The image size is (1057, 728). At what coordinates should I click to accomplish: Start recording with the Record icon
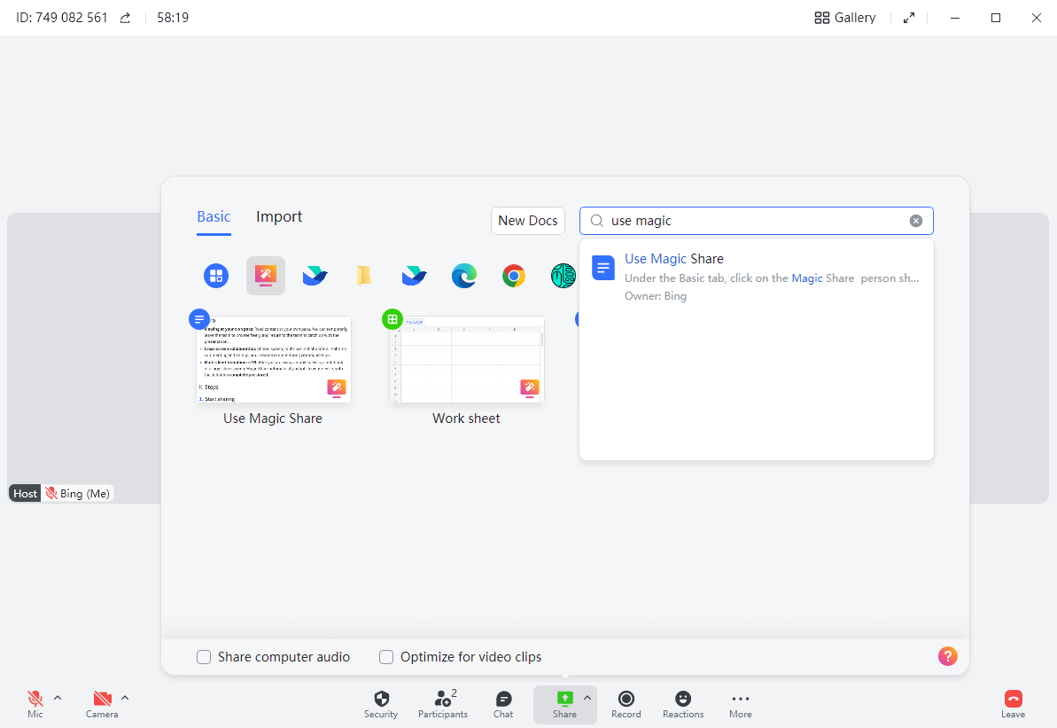pyautogui.click(x=626, y=699)
